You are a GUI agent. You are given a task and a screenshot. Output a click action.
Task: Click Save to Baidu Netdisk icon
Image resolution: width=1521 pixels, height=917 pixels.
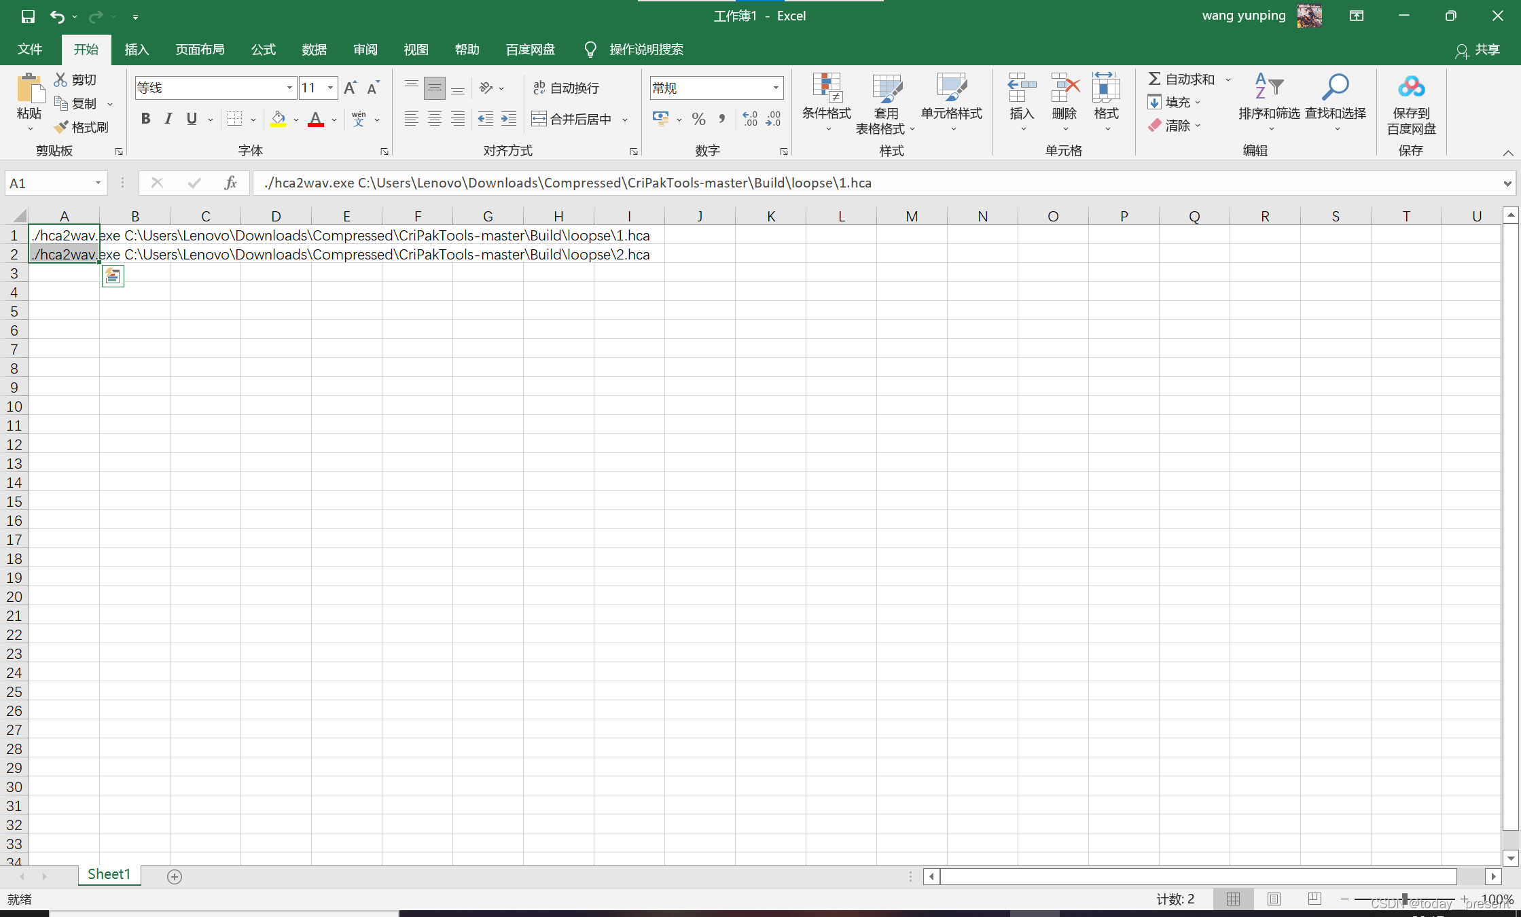(1411, 88)
